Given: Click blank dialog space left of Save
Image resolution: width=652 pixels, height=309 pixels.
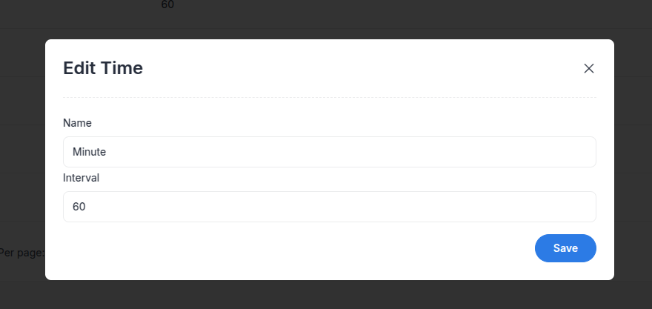Looking at the screenshot, I should [x=291, y=248].
